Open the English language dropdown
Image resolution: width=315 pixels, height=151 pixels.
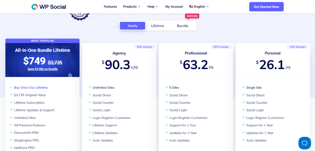pyautogui.click(x=199, y=7)
